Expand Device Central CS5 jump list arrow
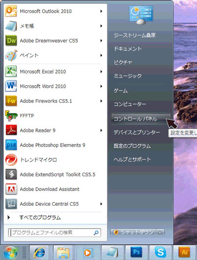Screen dimensions: 197x260 click(101, 204)
